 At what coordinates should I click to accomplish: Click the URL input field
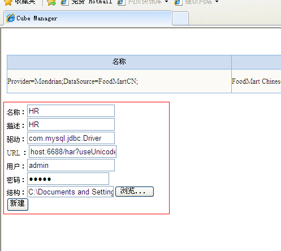pos(72,152)
